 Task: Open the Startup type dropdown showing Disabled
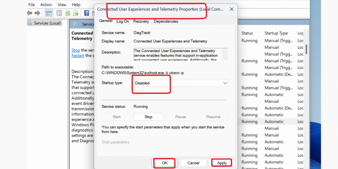181,83
